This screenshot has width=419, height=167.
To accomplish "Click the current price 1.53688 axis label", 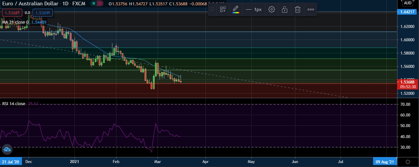I will pyautogui.click(x=407, y=82).
